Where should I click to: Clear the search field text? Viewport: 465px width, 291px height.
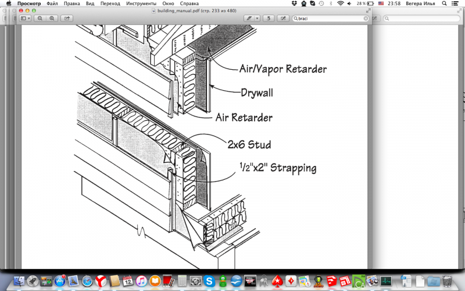tap(366, 19)
